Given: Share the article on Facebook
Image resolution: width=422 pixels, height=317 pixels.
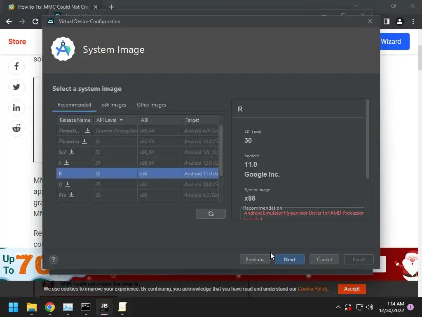Looking at the screenshot, I should (x=16, y=66).
